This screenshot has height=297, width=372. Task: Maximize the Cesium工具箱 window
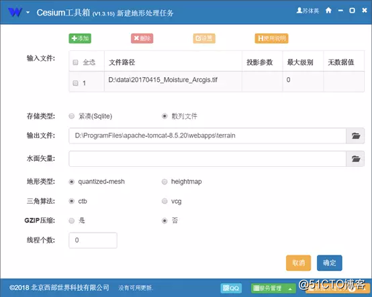click(353, 11)
